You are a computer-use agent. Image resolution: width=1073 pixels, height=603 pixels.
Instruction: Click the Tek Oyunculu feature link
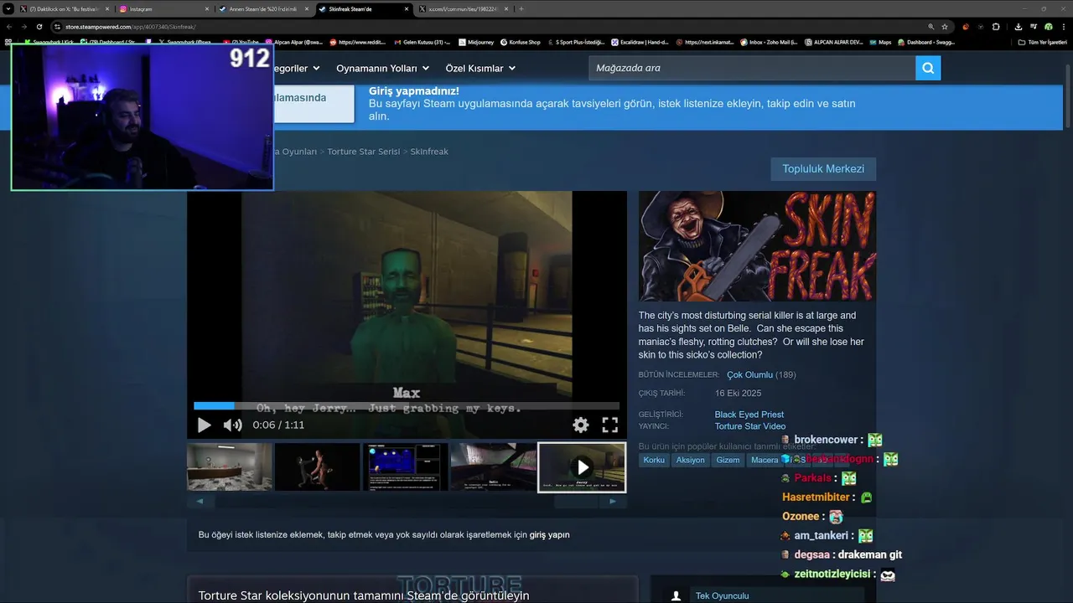(722, 595)
